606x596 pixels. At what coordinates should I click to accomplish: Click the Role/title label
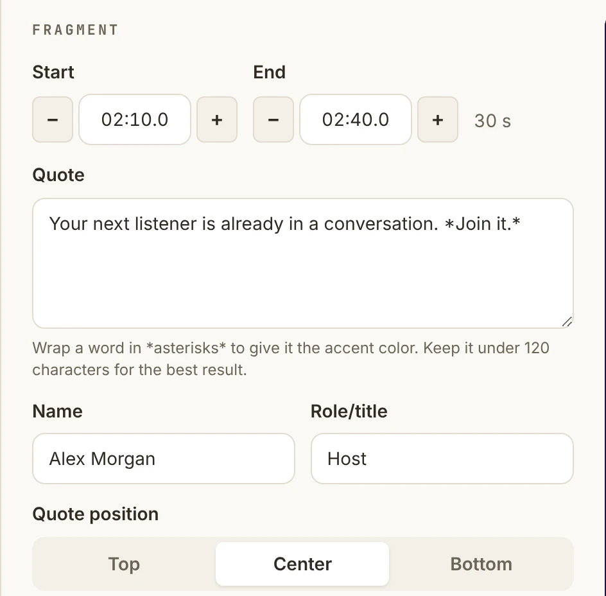349,411
